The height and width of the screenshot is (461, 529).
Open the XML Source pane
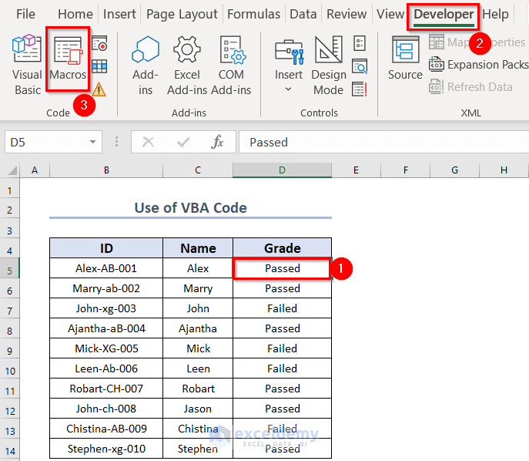[x=405, y=58]
